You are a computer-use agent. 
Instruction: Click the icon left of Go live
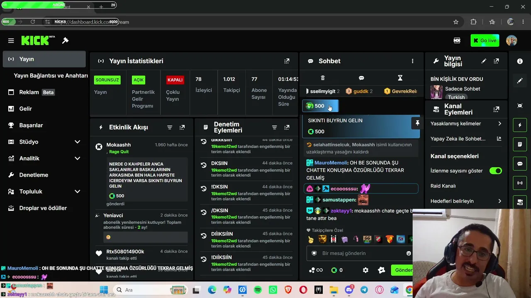click(457, 41)
